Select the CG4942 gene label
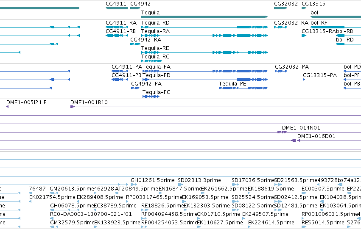Viewport: 361px width, 229px height. tap(140, 4)
